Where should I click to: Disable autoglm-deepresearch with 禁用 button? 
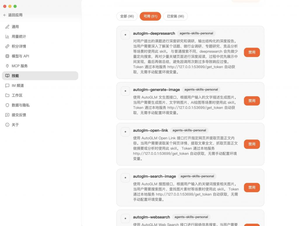point(252,52)
